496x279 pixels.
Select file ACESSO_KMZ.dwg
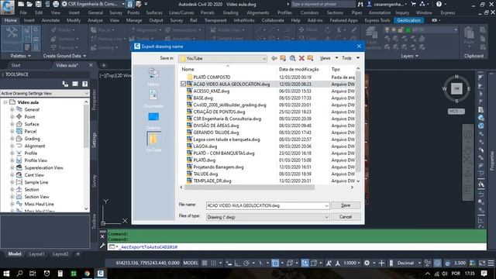212,91
